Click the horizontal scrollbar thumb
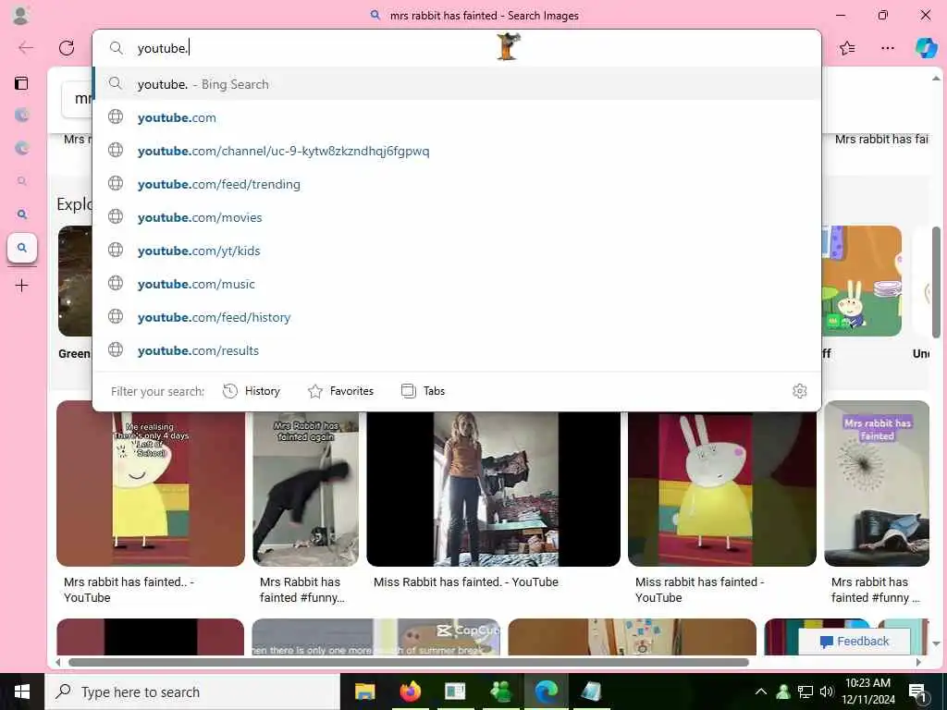947x710 pixels. [408, 662]
